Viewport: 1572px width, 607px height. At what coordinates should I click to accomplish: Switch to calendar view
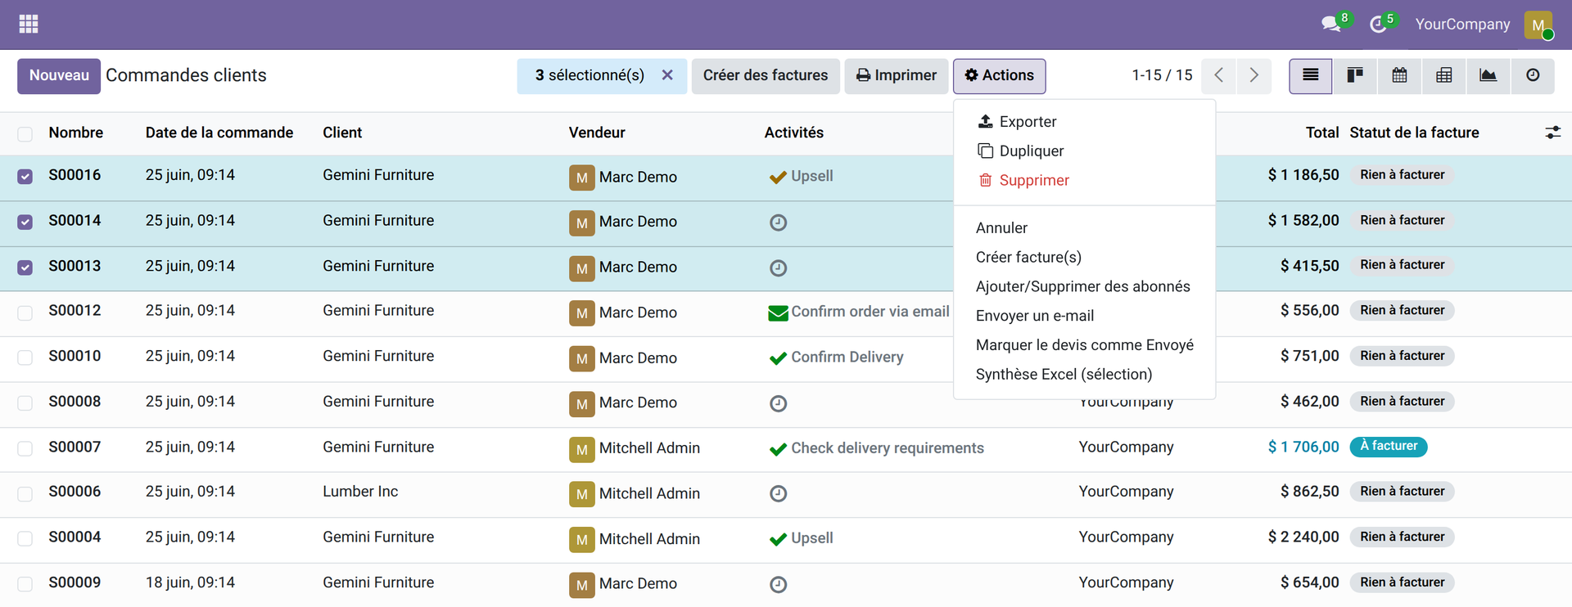tap(1399, 76)
